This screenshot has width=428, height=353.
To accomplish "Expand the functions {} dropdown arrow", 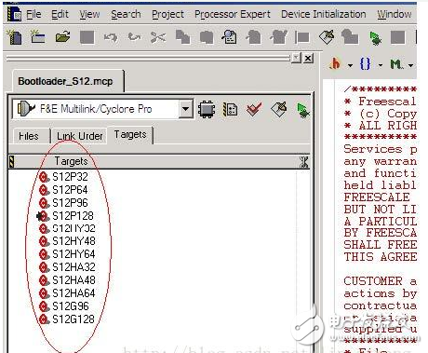I will (381, 65).
